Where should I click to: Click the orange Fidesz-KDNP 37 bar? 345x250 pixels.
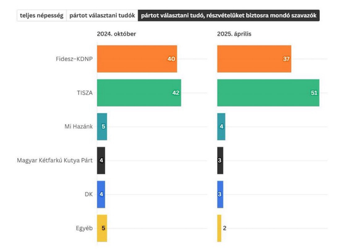(254, 59)
